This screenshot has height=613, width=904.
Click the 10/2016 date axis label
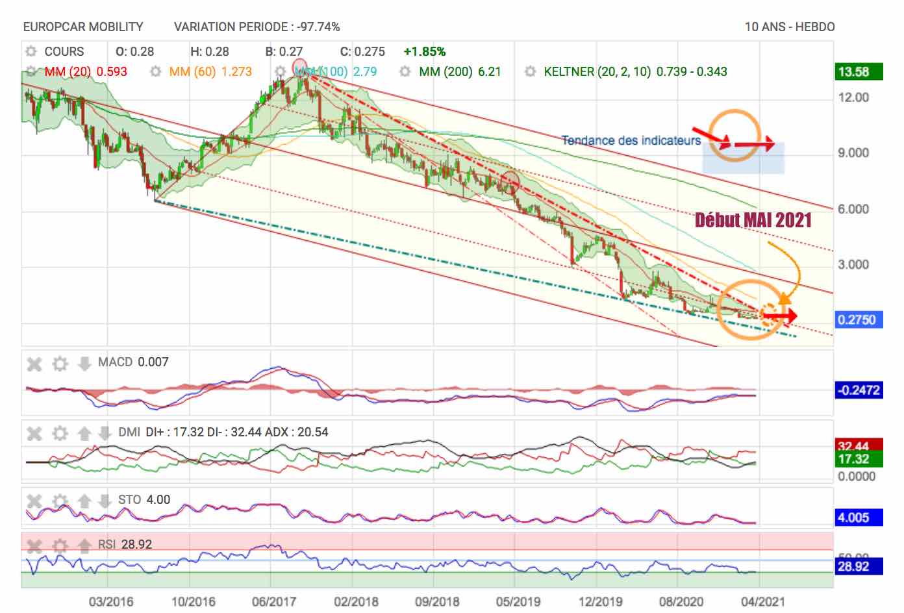[x=193, y=601]
